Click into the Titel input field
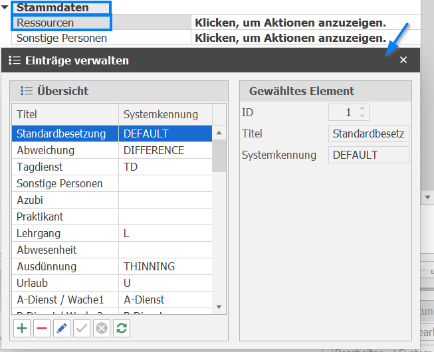 [369, 133]
